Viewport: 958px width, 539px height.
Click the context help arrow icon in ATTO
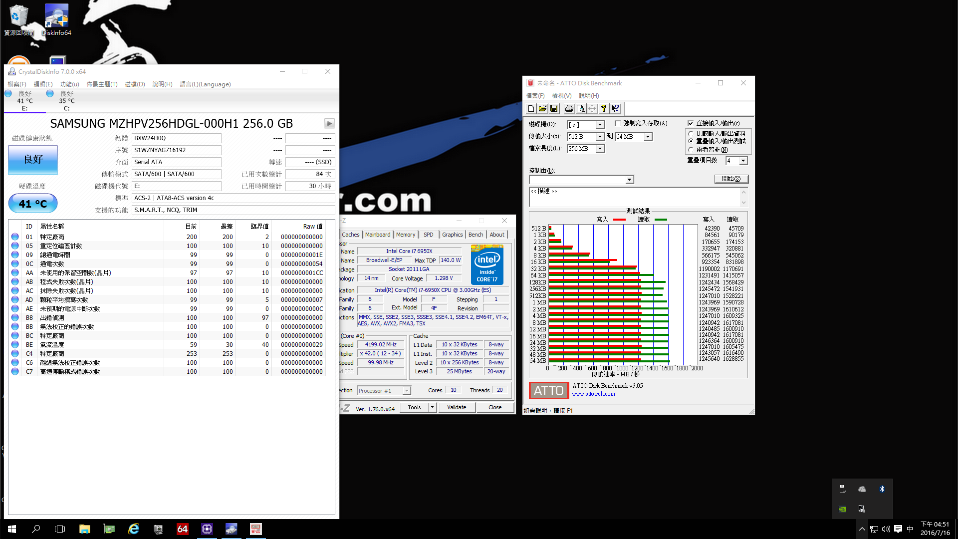click(615, 108)
